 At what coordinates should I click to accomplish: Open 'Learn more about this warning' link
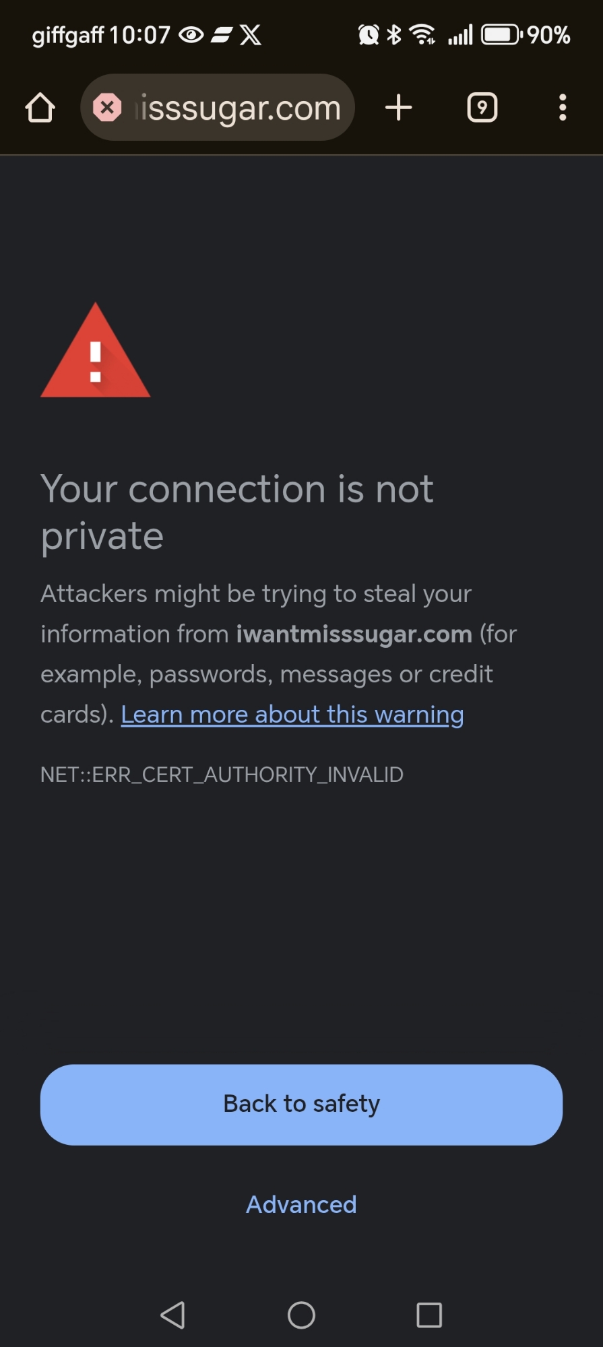click(x=292, y=714)
